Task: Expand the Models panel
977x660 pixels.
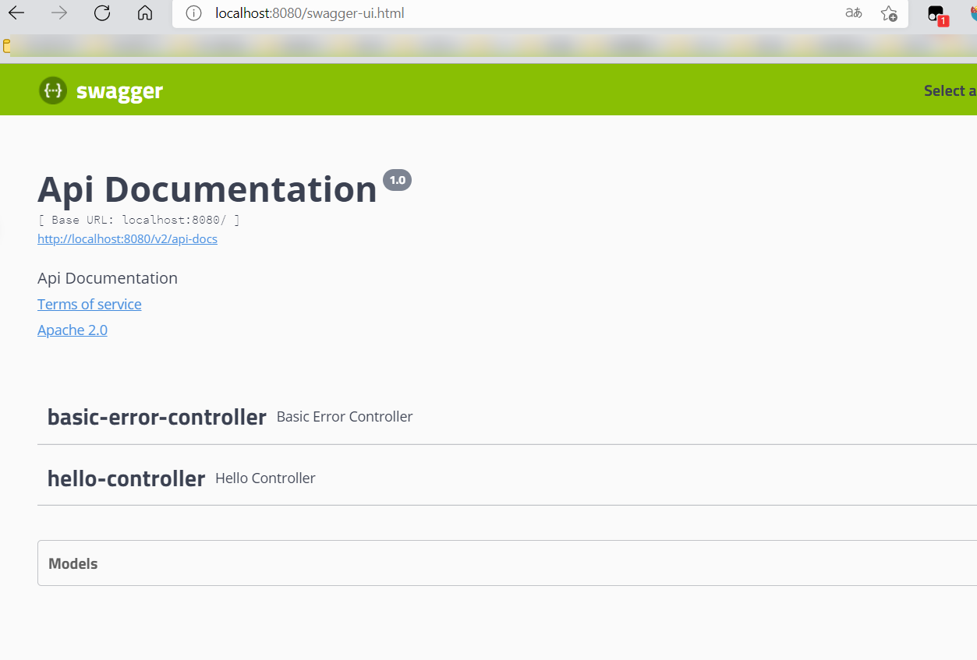Action: (73, 563)
